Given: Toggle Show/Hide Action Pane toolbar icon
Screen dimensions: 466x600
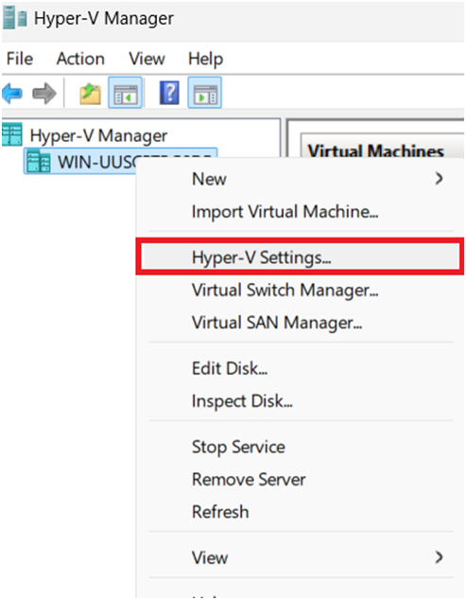Looking at the screenshot, I should coord(205,93).
